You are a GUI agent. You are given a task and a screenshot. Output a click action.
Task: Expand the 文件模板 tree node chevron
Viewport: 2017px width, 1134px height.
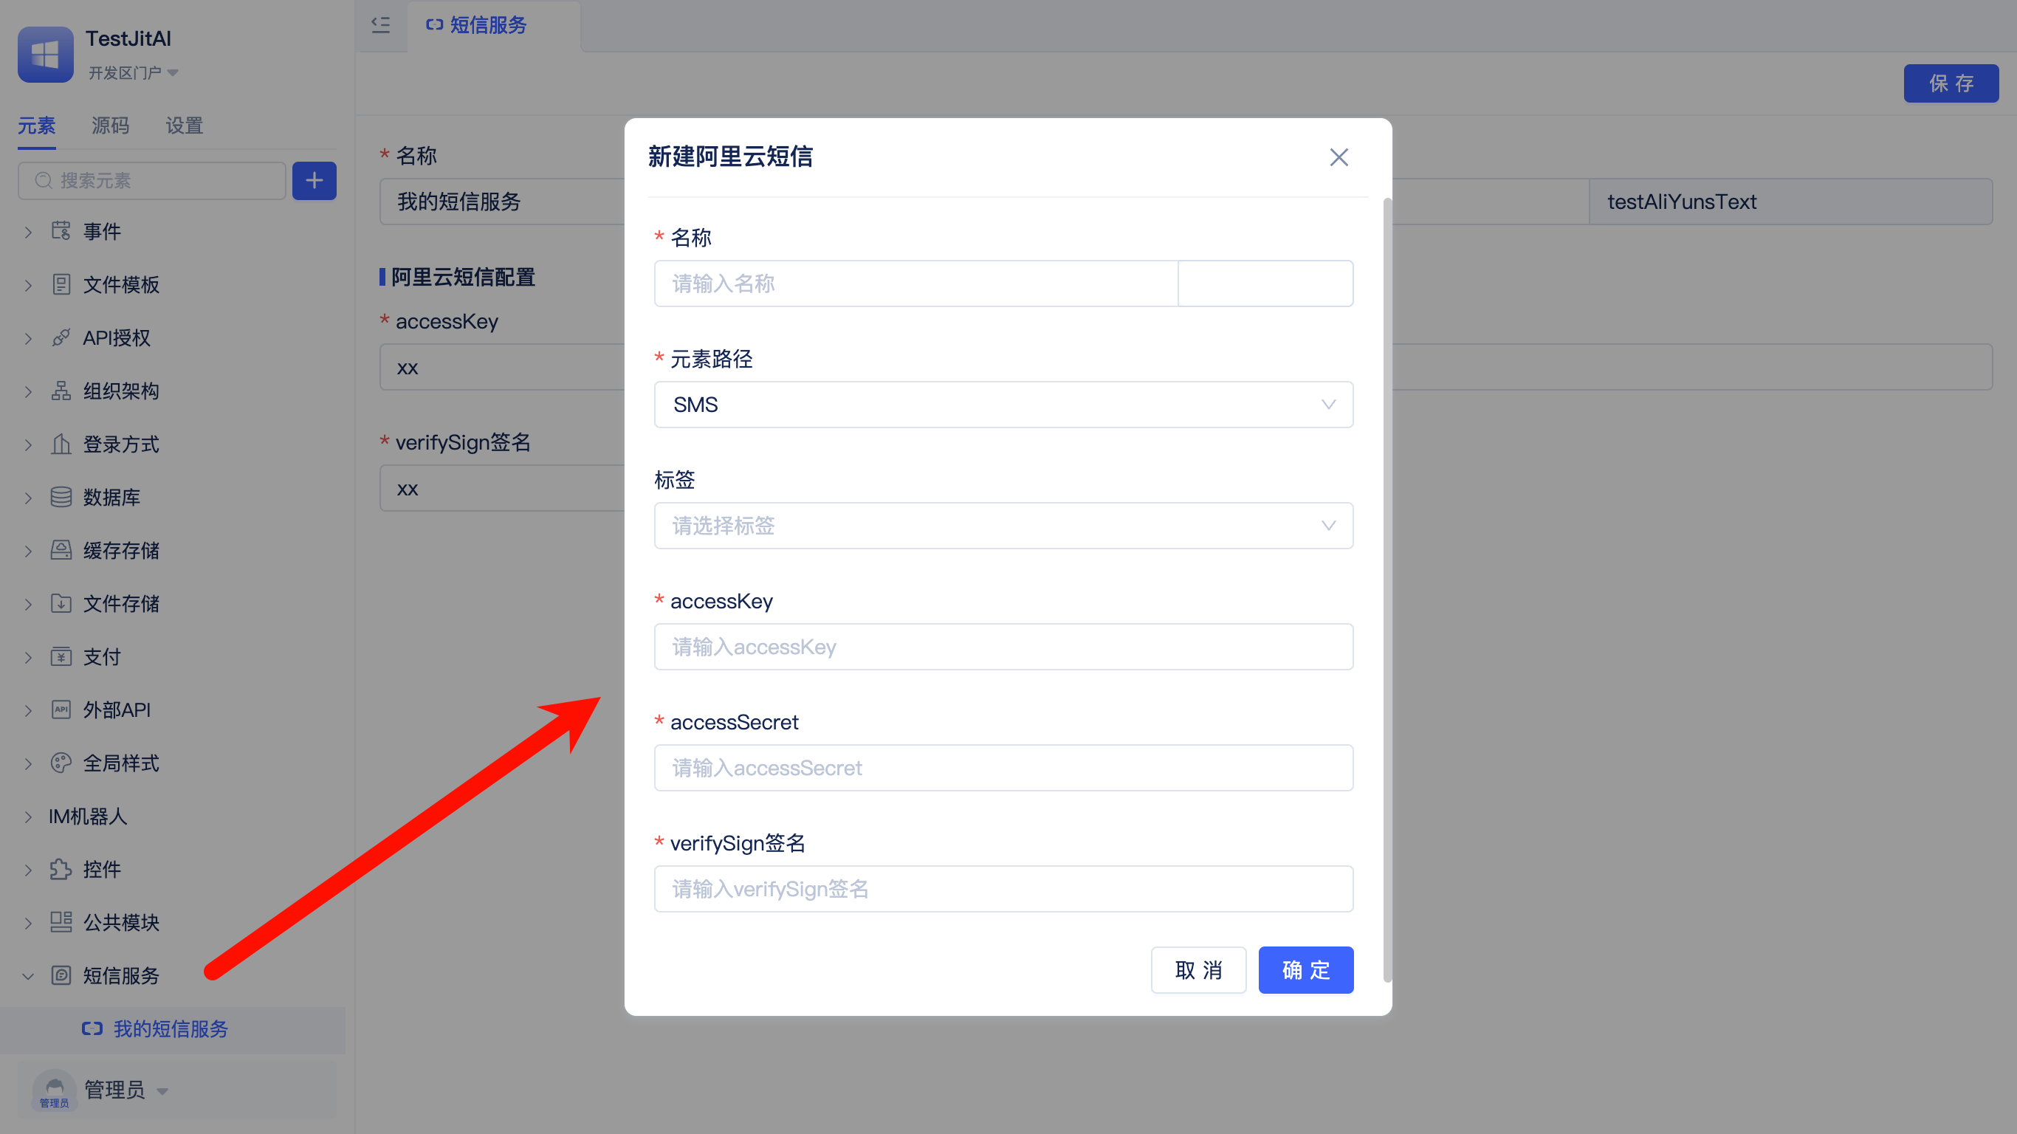coord(28,285)
